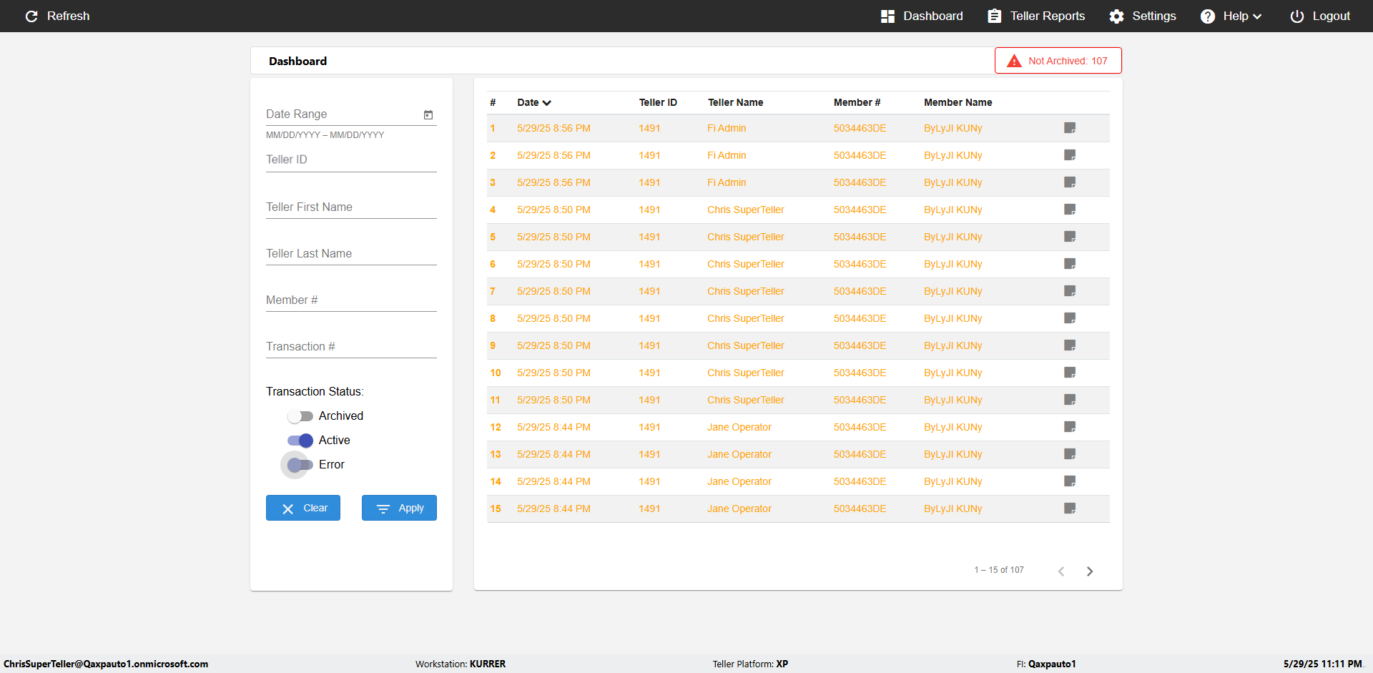This screenshot has height=673, width=1373.
Task: Click the Logout power icon
Action: (1296, 16)
